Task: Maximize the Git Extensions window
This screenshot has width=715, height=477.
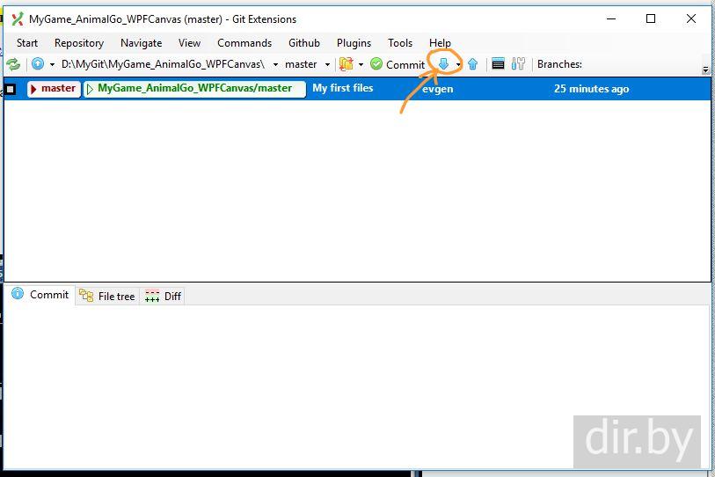Action: (x=651, y=18)
